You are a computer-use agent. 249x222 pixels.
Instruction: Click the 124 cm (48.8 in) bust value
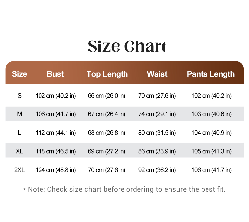tap(55, 170)
